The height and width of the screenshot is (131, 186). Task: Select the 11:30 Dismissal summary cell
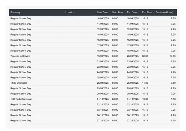(x=19, y=83)
